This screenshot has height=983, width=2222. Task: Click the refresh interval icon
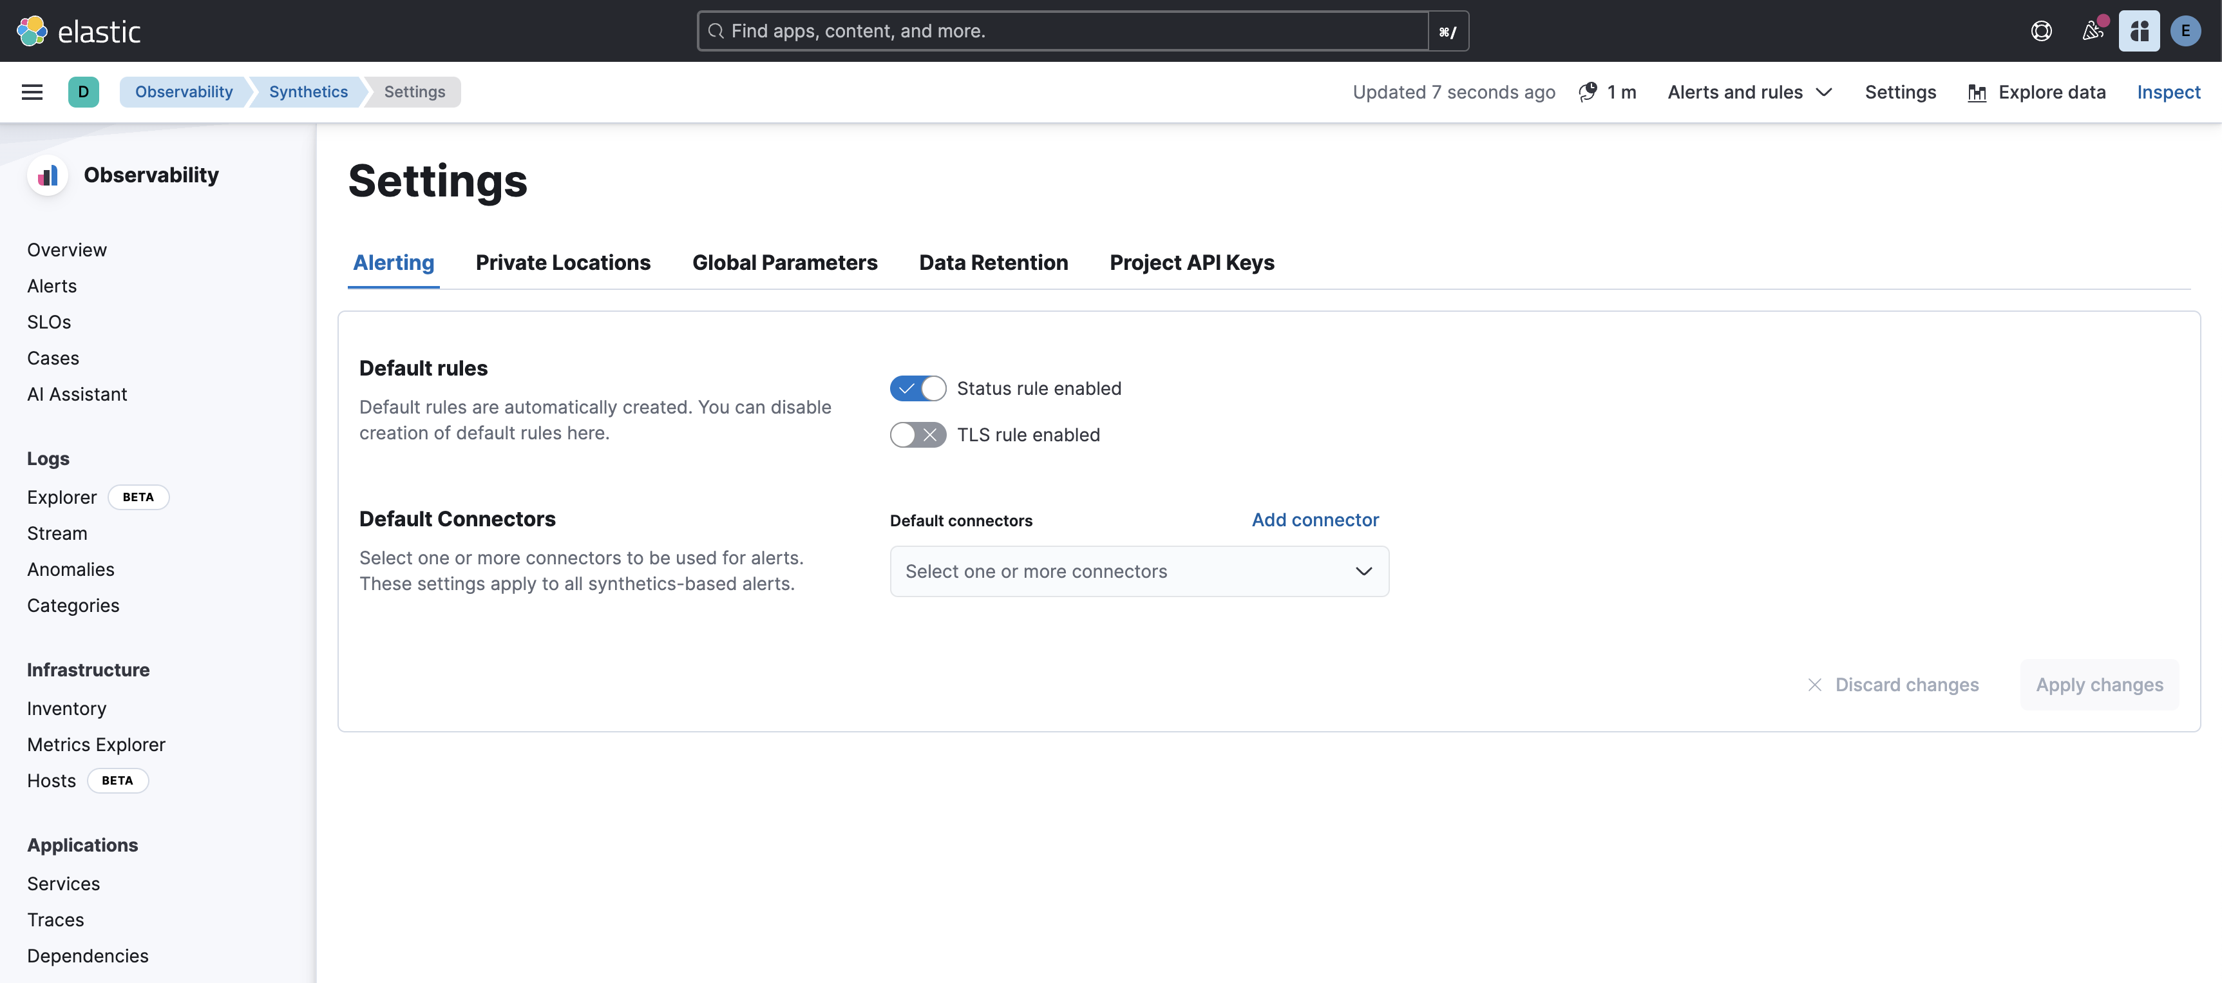(1588, 91)
